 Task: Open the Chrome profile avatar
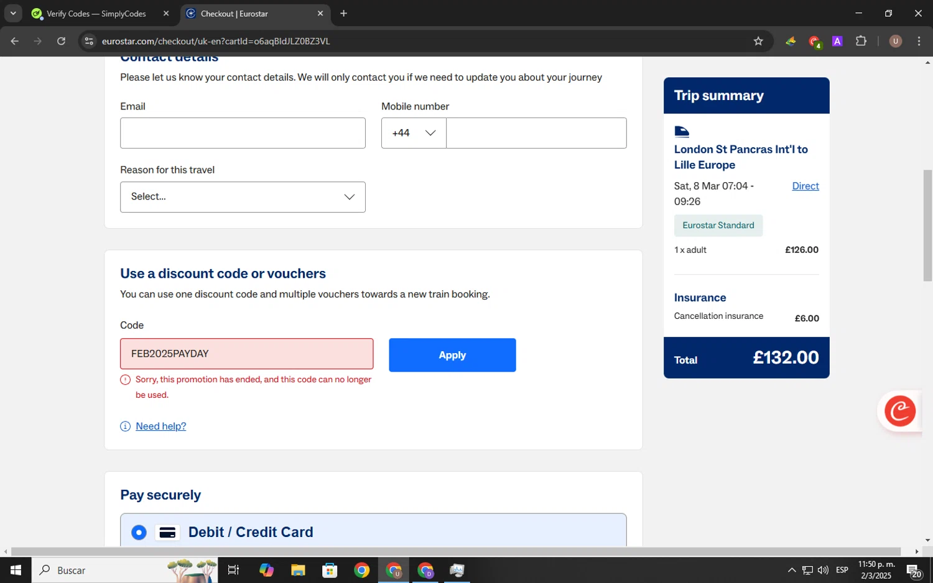tap(896, 41)
